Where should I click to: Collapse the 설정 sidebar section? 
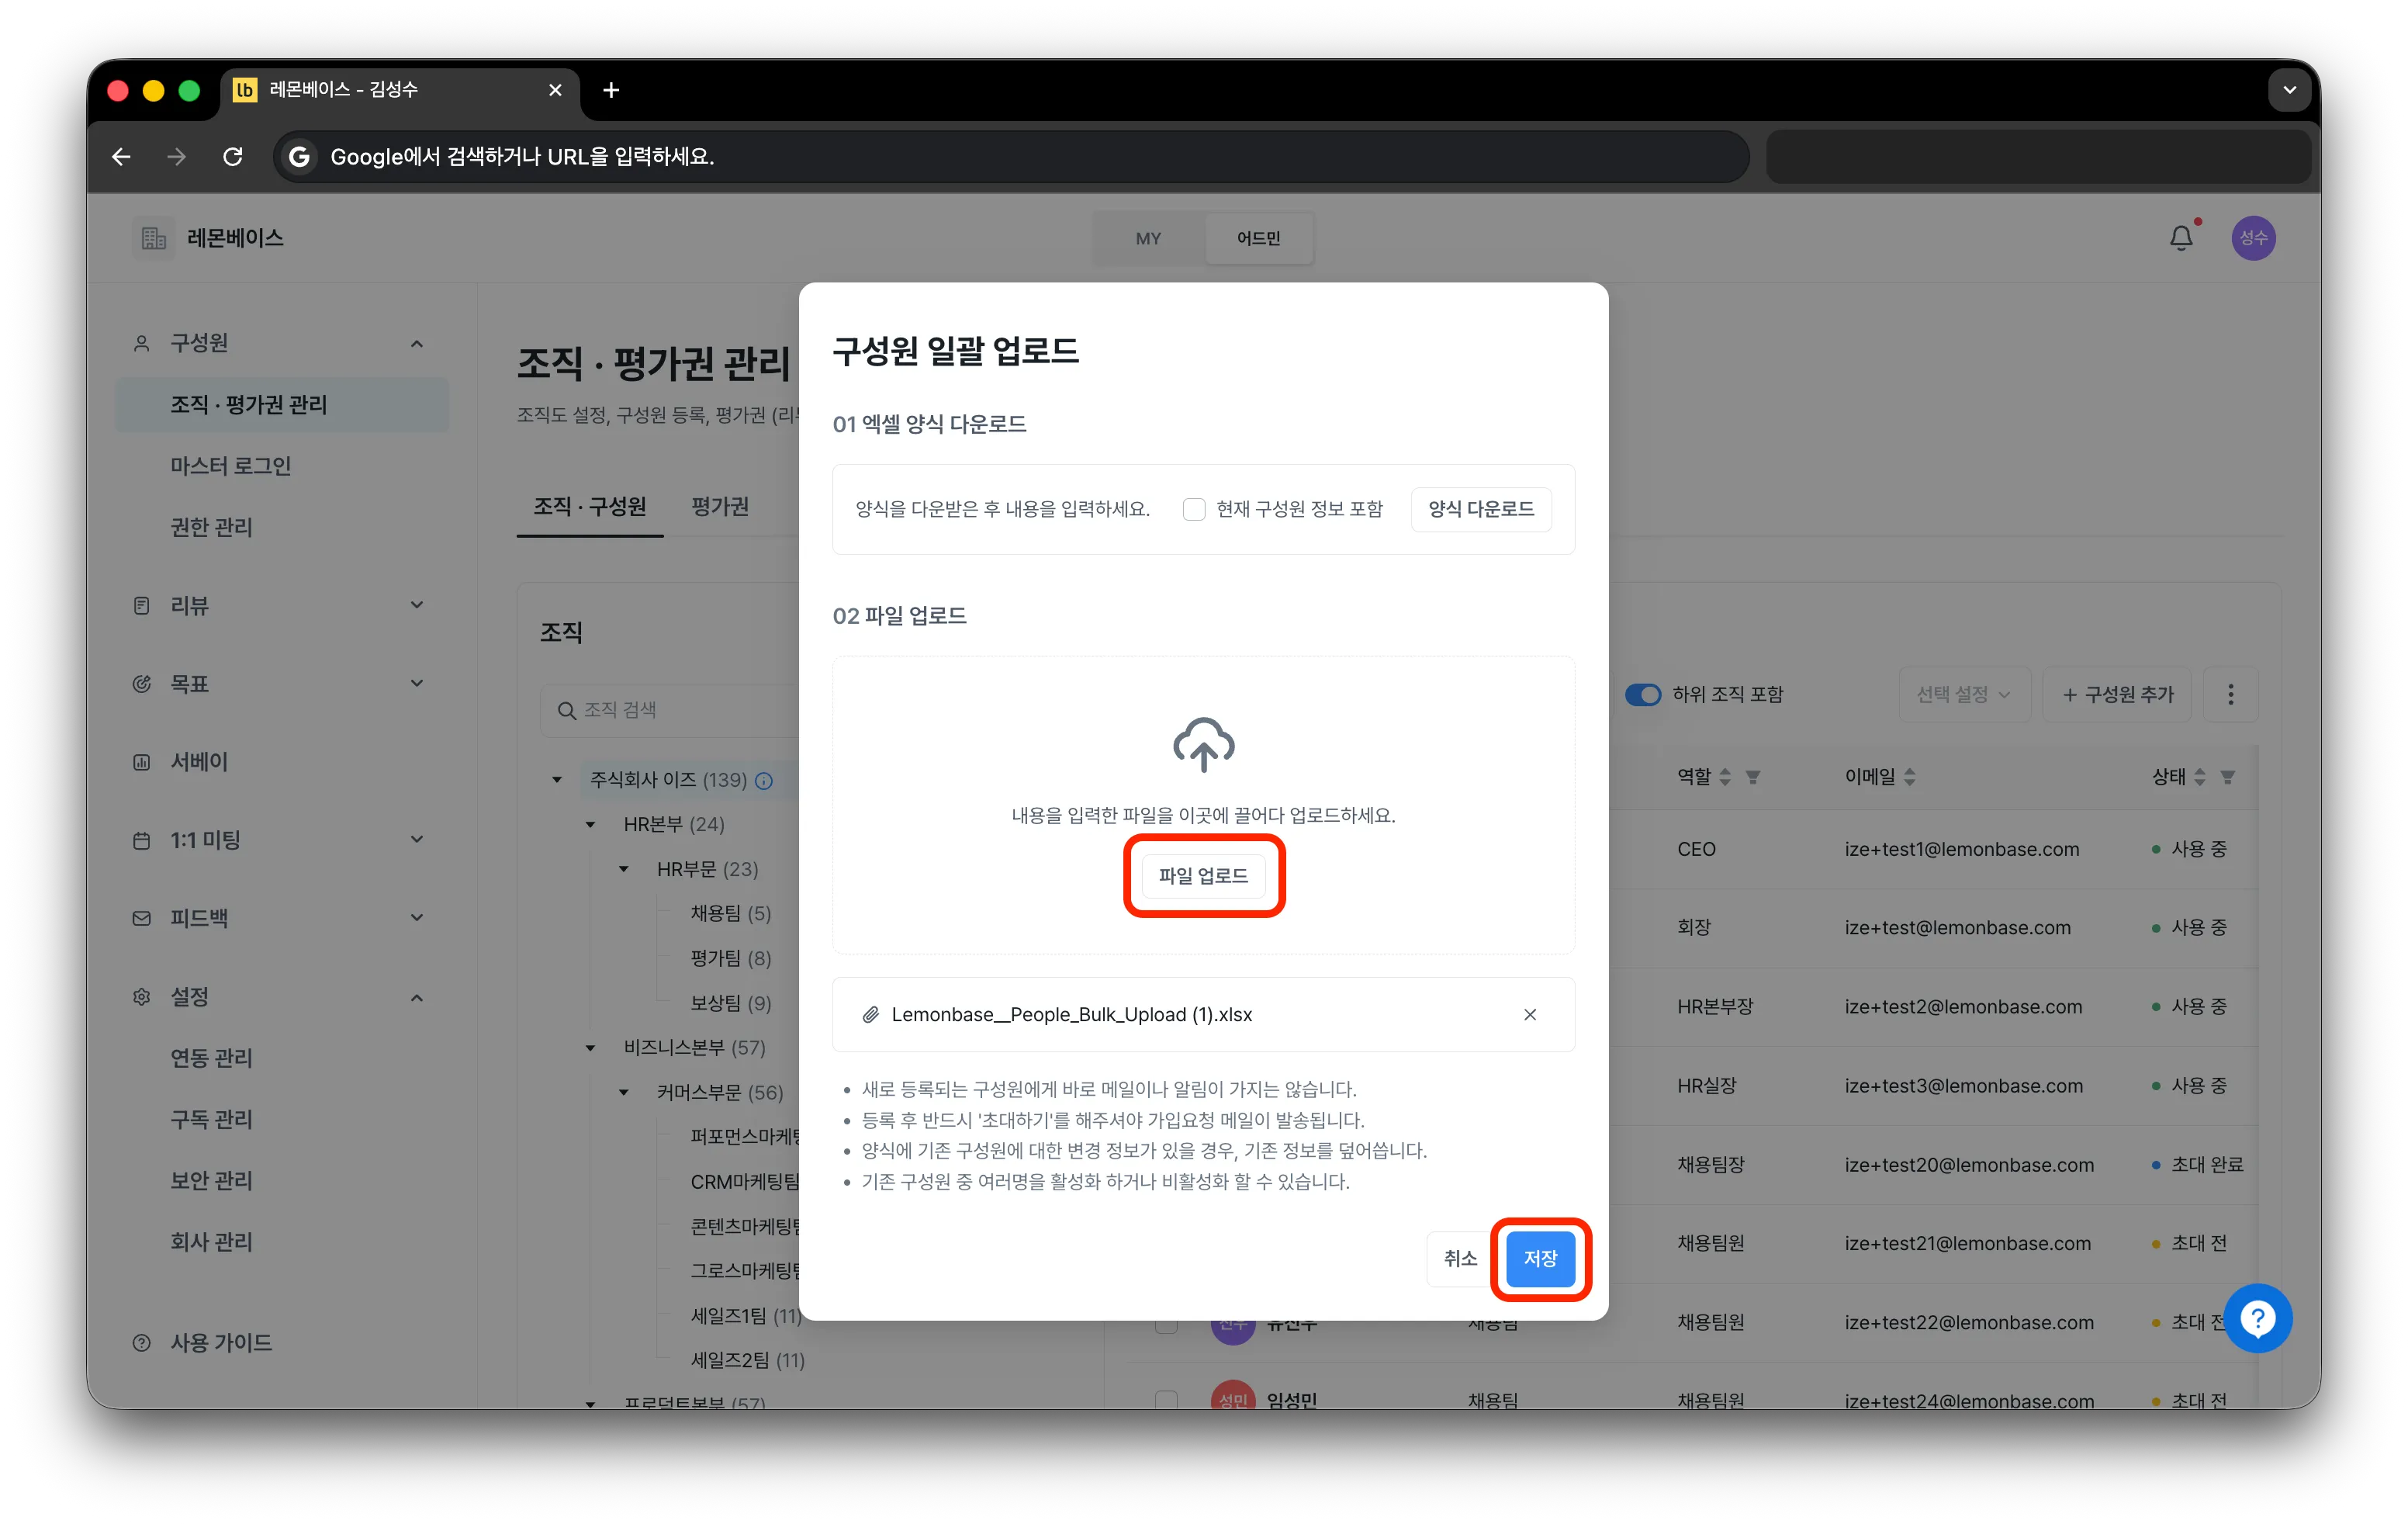pyautogui.click(x=417, y=998)
